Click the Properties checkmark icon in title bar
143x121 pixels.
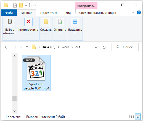point(15,5)
